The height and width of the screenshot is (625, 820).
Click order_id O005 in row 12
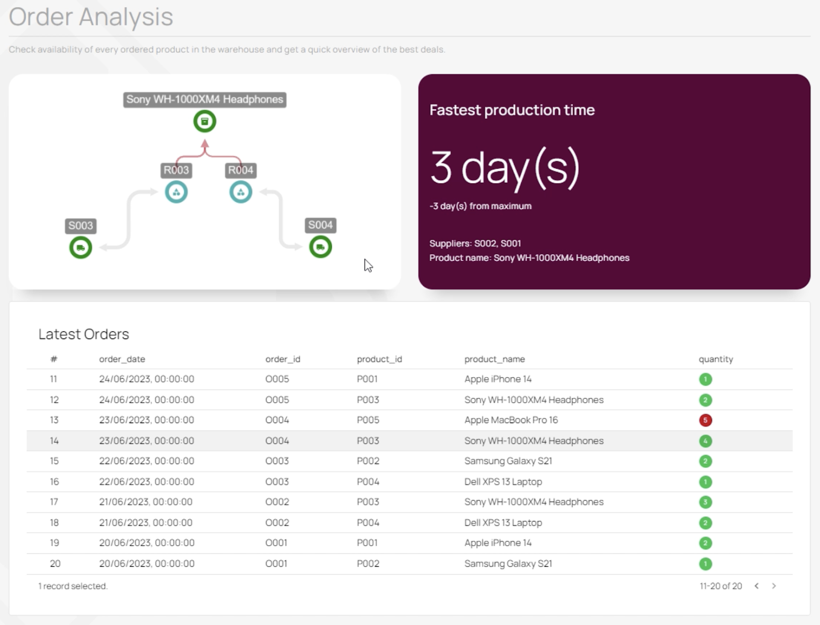coord(277,400)
